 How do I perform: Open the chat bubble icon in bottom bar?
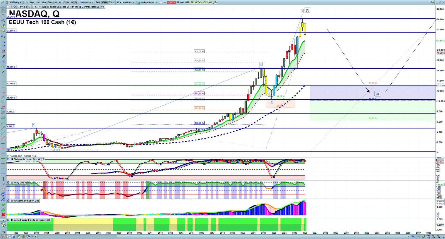14,237
